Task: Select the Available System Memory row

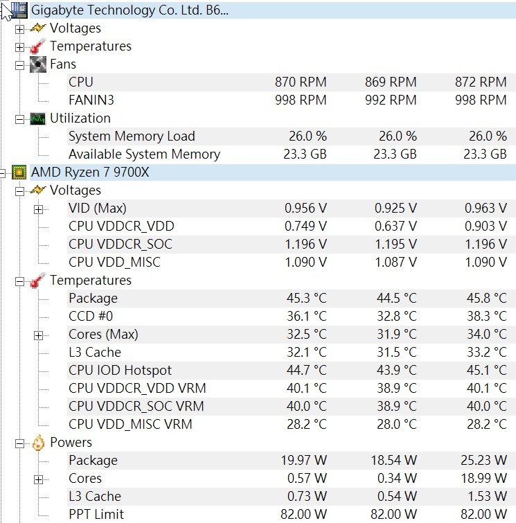Action: [291, 154]
